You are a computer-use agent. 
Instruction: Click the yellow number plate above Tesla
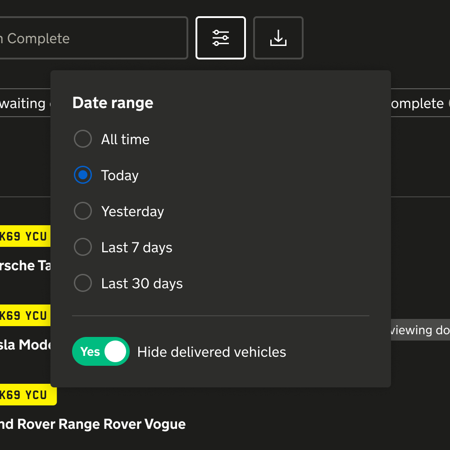click(24, 316)
